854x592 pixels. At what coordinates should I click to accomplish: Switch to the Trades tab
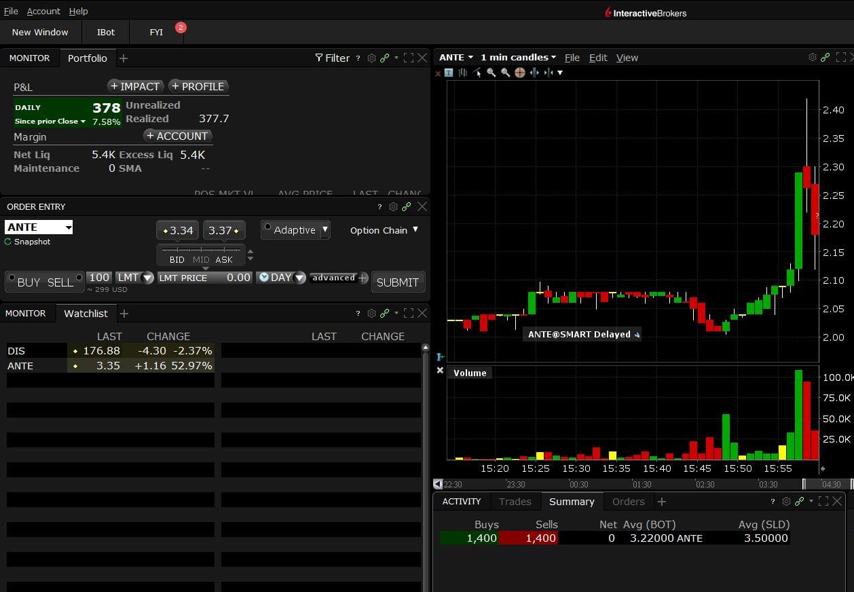coord(515,502)
